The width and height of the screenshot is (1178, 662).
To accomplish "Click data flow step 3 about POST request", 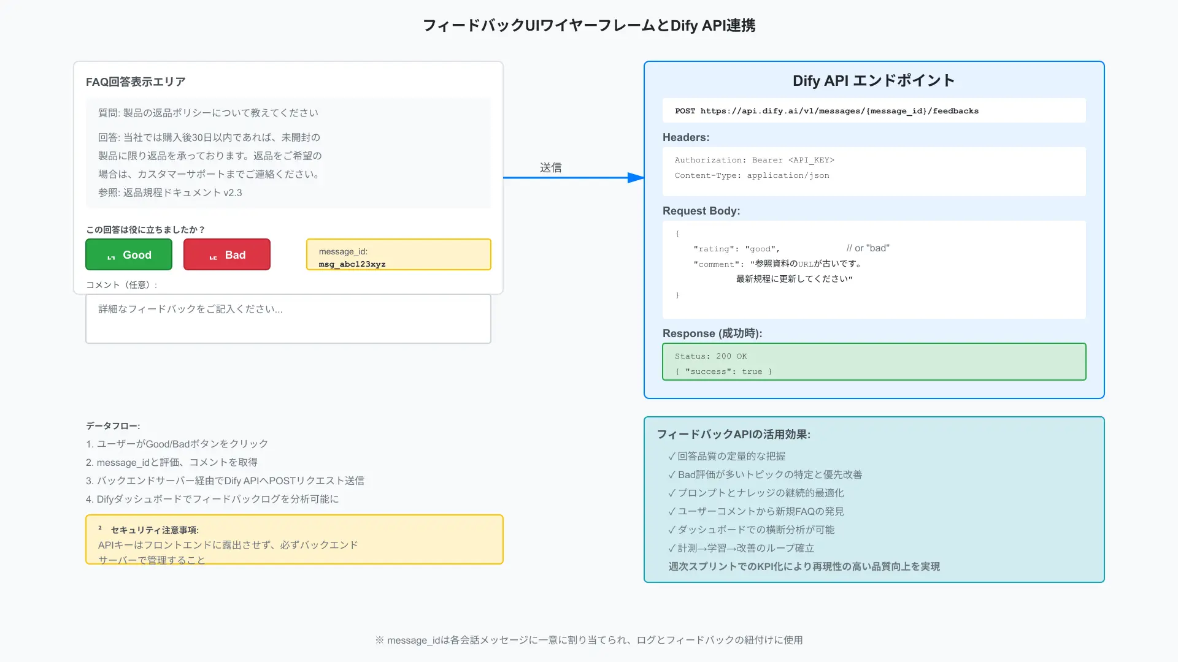I will tap(225, 481).
